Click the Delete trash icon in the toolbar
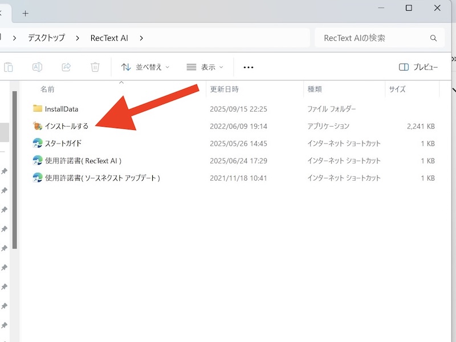Viewport: 456px width, 342px height. click(95, 67)
